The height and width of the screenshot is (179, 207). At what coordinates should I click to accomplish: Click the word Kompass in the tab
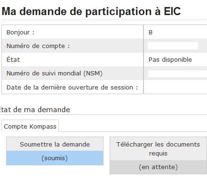(x=43, y=127)
